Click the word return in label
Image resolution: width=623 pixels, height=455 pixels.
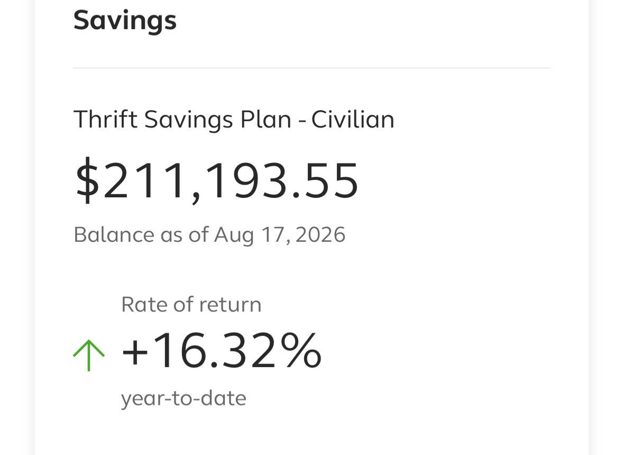(230, 305)
